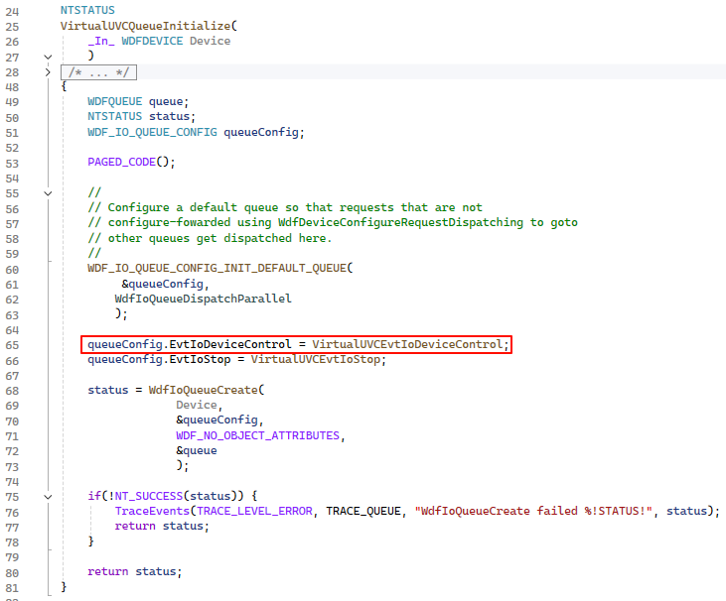This screenshot has width=726, height=601.
Task: Click the PAGED_CODE macro
Action: (x=122, y=163)
